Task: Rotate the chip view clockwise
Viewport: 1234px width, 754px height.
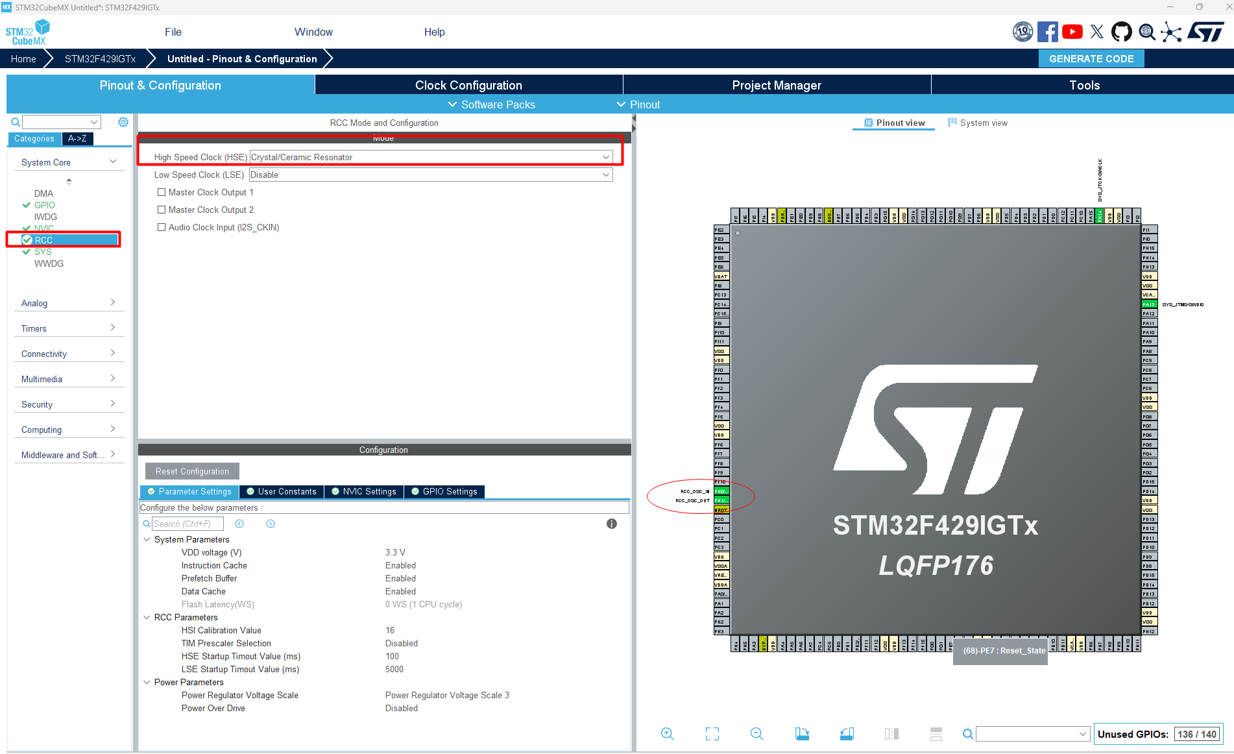Action: (802, 734)
